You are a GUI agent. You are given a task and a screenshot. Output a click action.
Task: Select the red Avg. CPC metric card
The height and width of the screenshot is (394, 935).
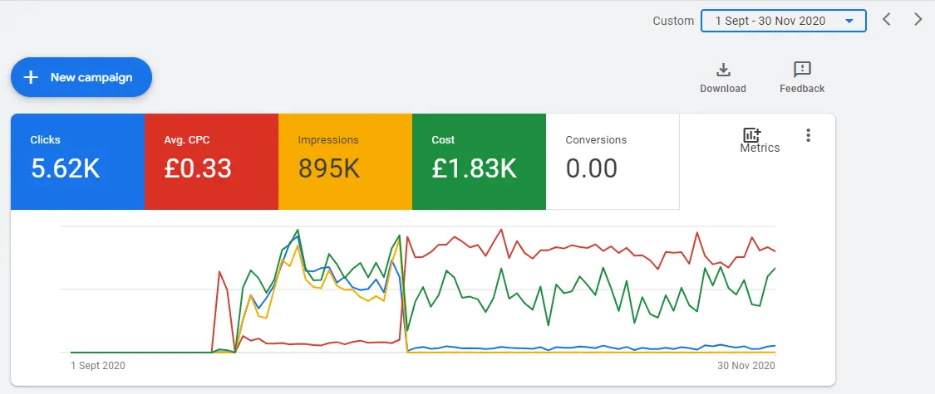pos(211,161)
